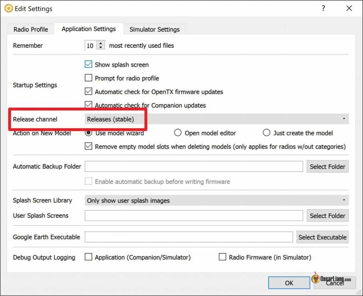Click the help question mark icon
This screenshot has height=296, width=363.
pyautogui.click(x=323, y=9)
